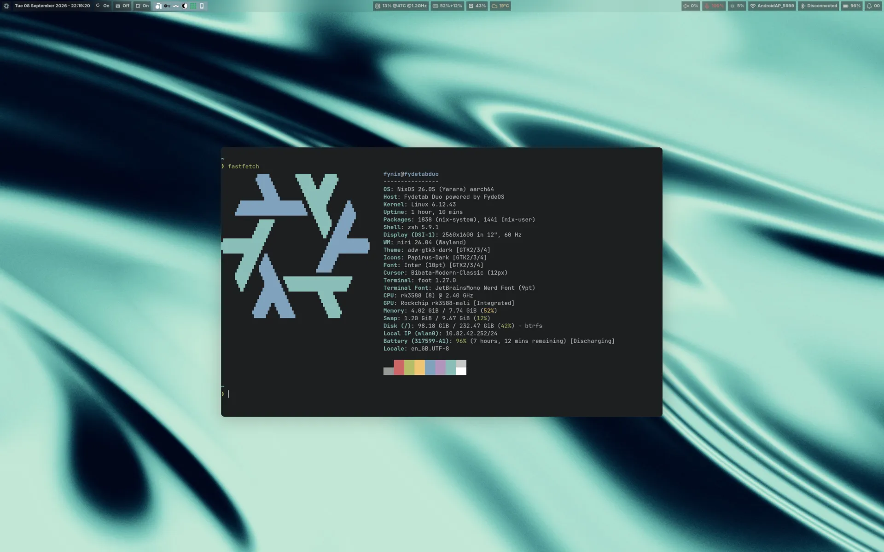Image resolution: width=884 pixels, height=552 pixels.
Task: Open the CPU usage module showing 13%
Action: tap(401, 6)
